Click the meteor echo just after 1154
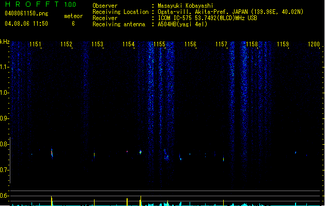 [141, 152]
